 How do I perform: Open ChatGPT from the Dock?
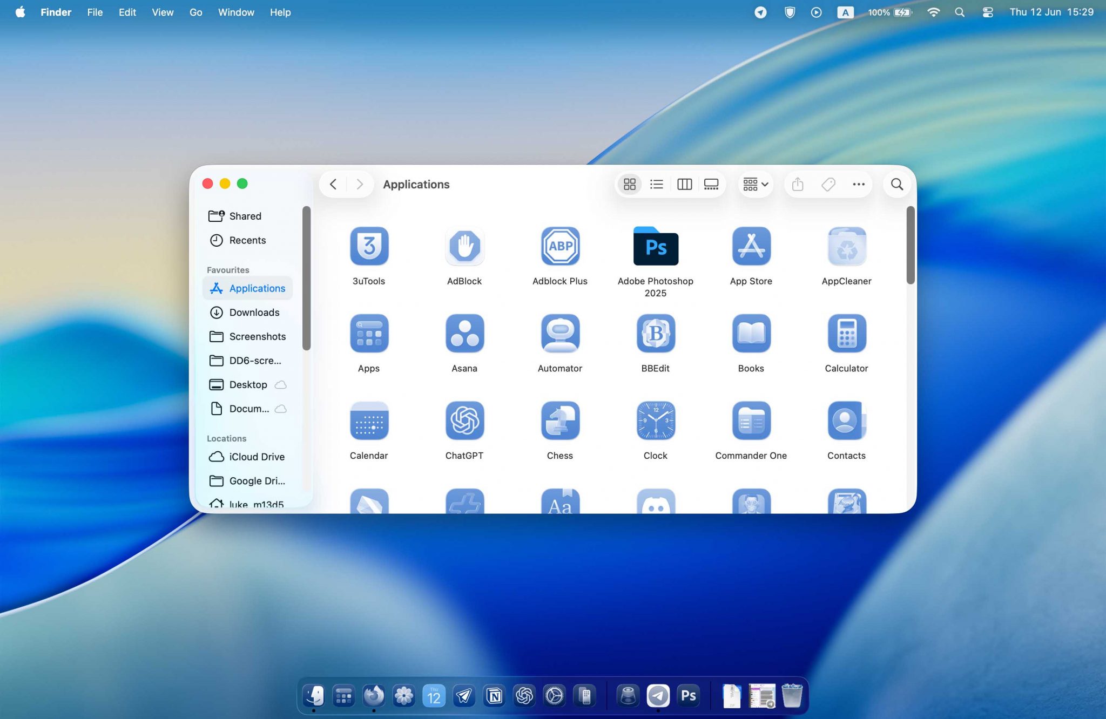pyautogui.click(x=524, y=696)
